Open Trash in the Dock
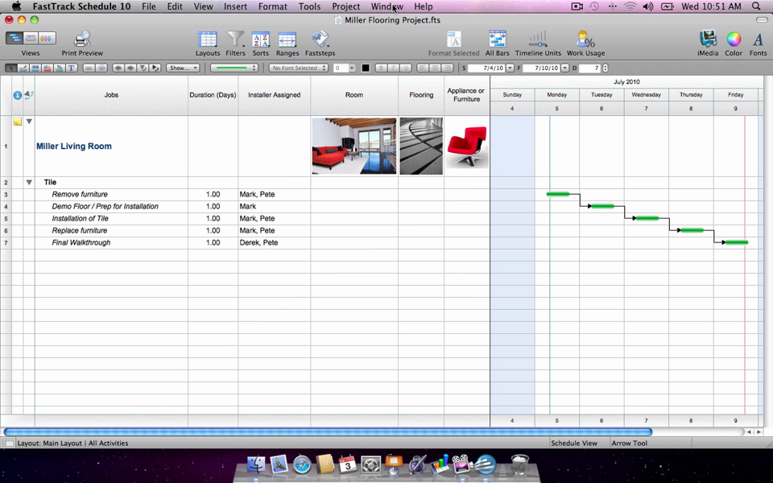 (x=519, y=464)
